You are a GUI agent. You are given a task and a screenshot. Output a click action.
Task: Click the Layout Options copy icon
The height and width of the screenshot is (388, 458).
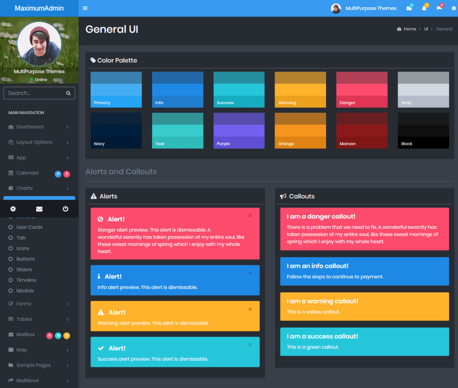(x=11, y=142)
